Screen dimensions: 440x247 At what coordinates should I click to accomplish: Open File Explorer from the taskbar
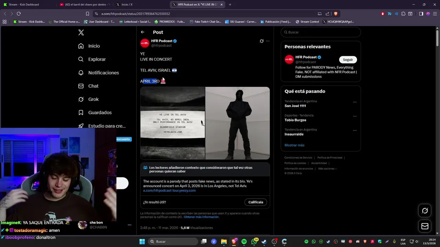224,242
